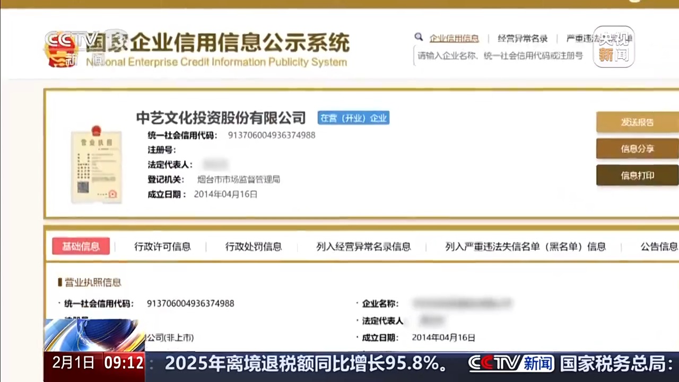
Task: Select the 企业信用信息 search category
Action: 454,38
